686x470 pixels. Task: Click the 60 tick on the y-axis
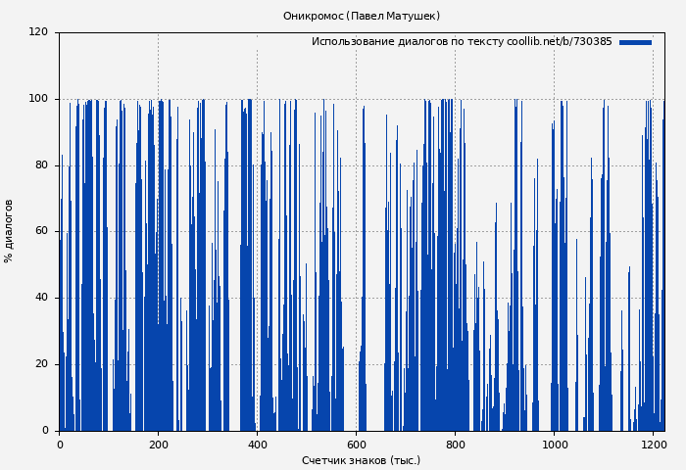41,231
